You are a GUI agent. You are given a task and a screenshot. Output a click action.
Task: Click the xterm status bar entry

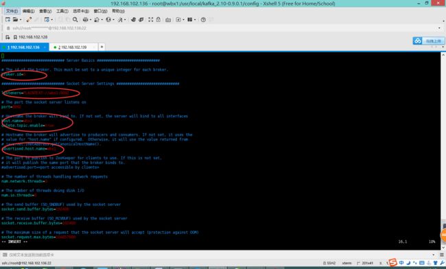tap(347, 264)
